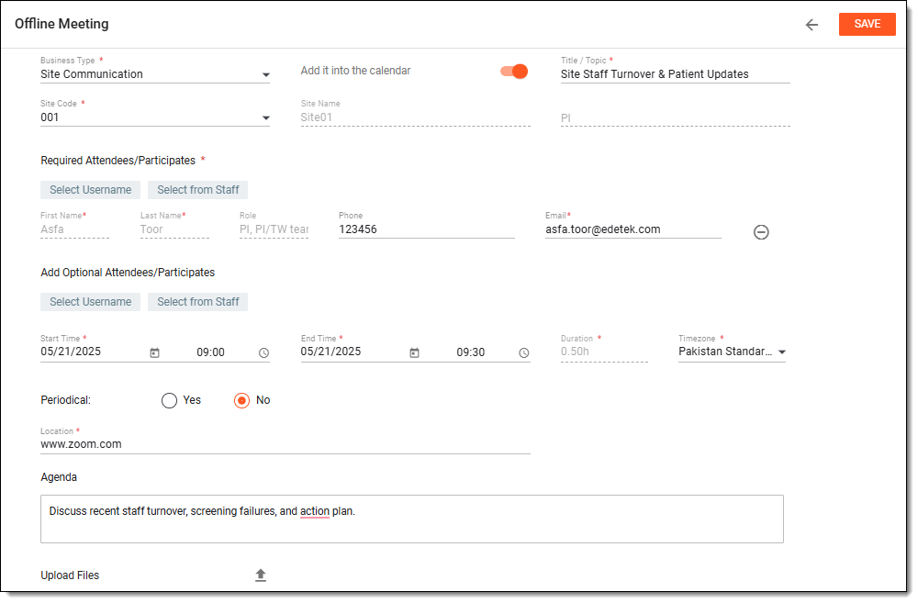This screenshot has height=603, width=918.
Task: Open the Timezone dropdown
Action: tap(732, 352)
